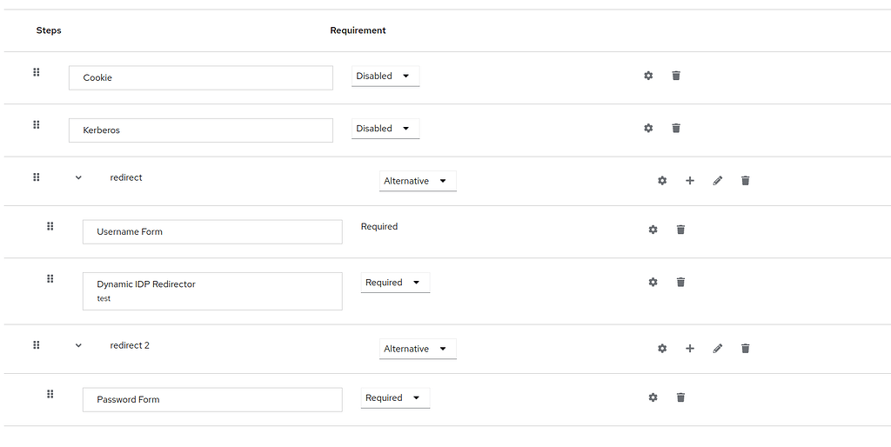891x447 pixels.
Task: Open Kerberos requirement dropdown
Action: tap(385, 129)
